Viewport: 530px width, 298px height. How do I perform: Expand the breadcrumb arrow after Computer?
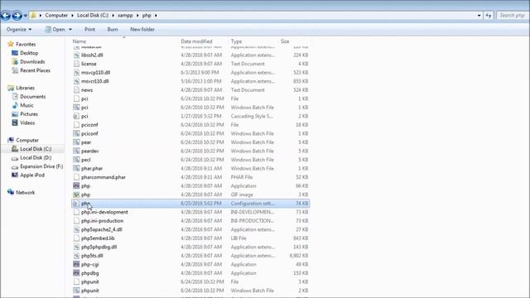click(73, 15)
